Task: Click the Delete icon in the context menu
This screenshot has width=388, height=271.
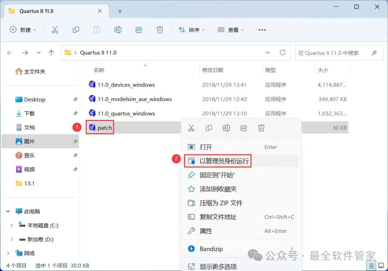Action: pos(261,128)
